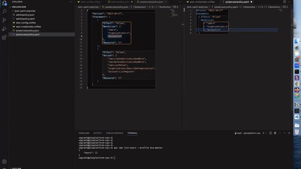The height and width of the screenshot is (169, 301).
Task: Click Statement breadcrumb in left editor
Action: [x=140, y=7]
